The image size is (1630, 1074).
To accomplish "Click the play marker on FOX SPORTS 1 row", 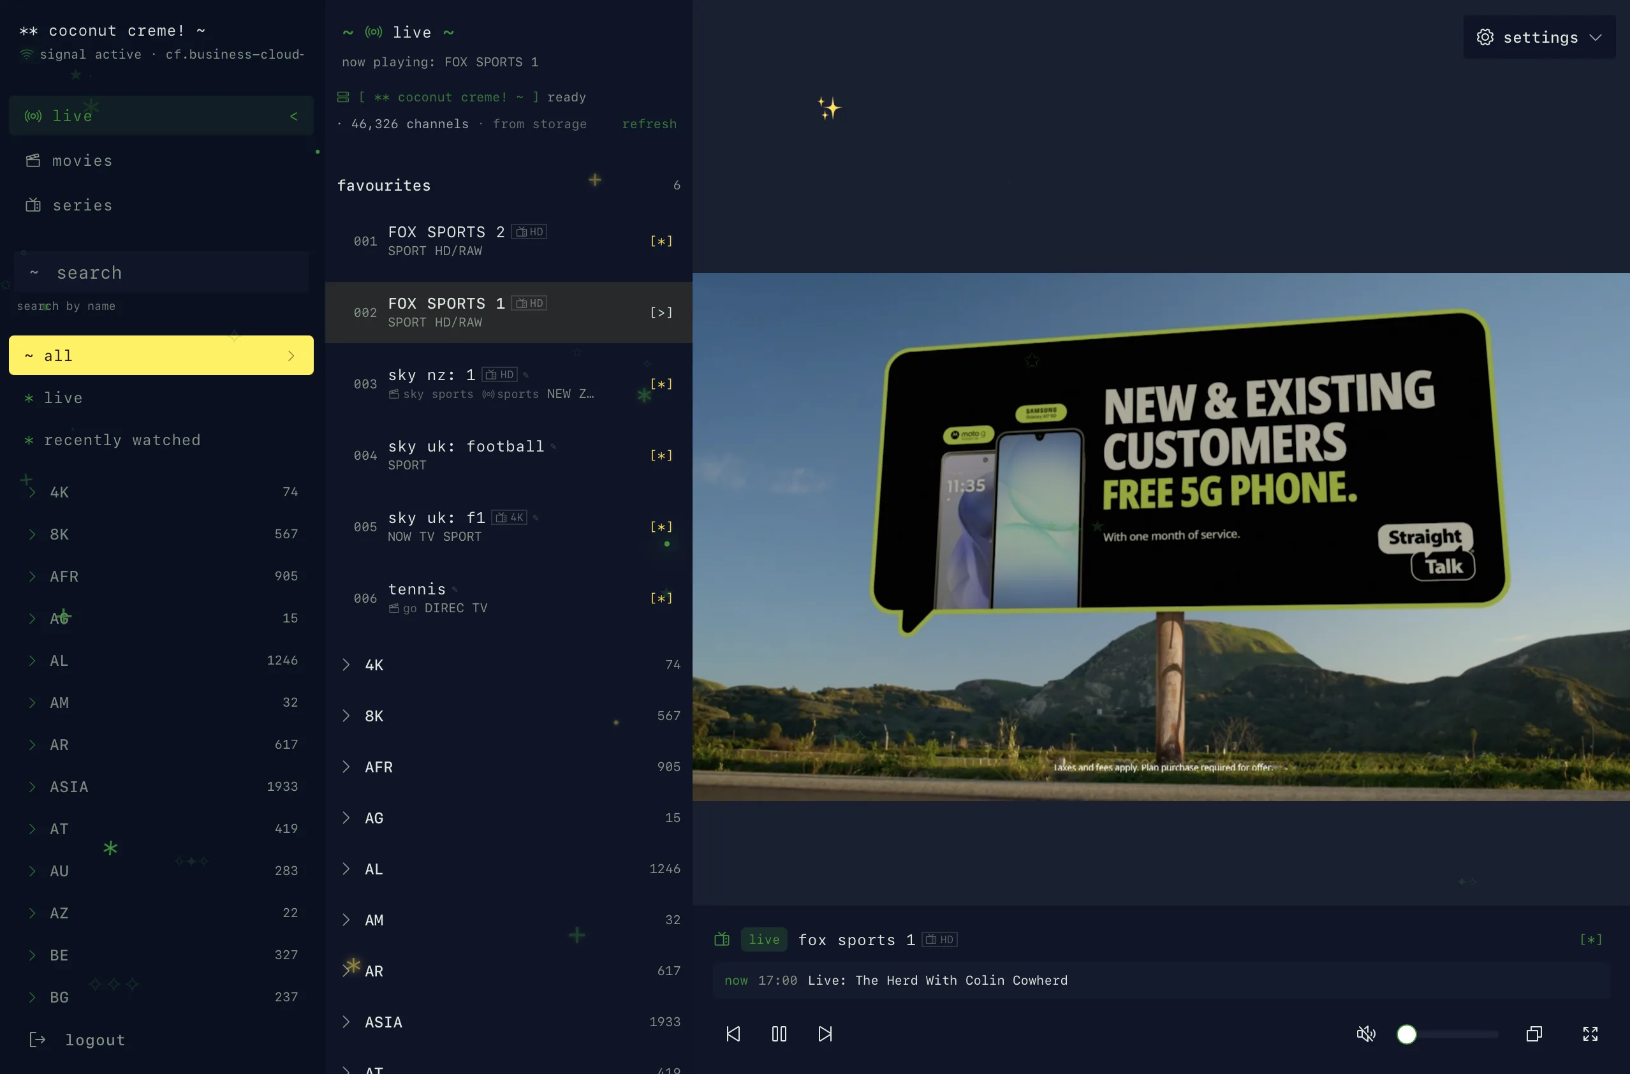I will click(x=661, y=313).
